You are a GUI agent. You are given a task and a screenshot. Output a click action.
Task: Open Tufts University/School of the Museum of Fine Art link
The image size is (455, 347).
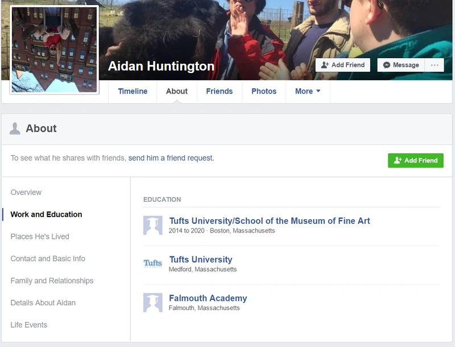coord(270,221)
